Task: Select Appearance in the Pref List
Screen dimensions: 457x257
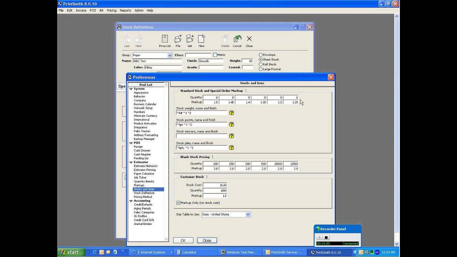Action: pyautogui.click(x=141, y=93)
